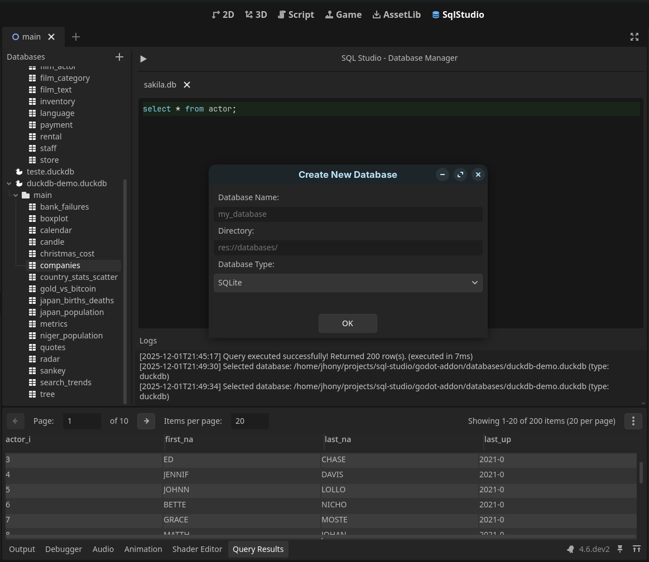
Task: Pin the bottom panel icon
Action: point(620,549)
